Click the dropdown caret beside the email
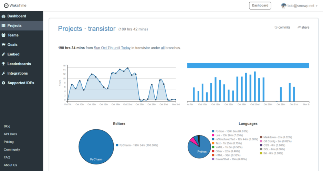The image size is (323, 171). [316, 6]
